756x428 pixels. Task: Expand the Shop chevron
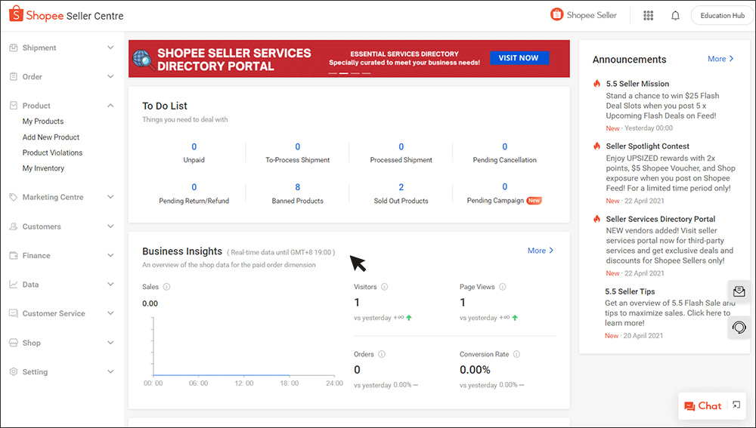coord(110,343)
